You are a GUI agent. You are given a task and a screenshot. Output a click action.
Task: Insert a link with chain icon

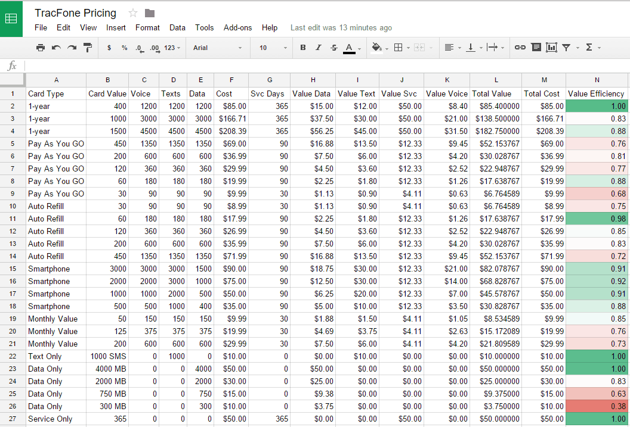[520, 48]
